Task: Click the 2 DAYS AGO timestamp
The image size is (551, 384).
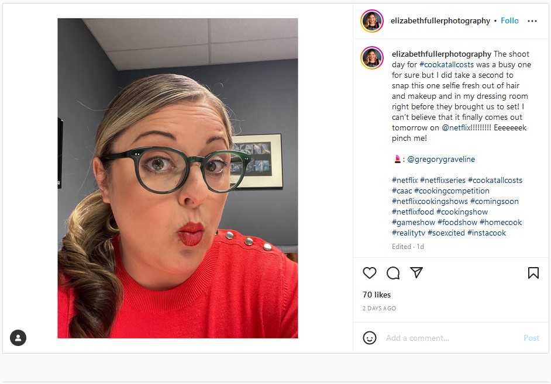Action: coord(379,308)
